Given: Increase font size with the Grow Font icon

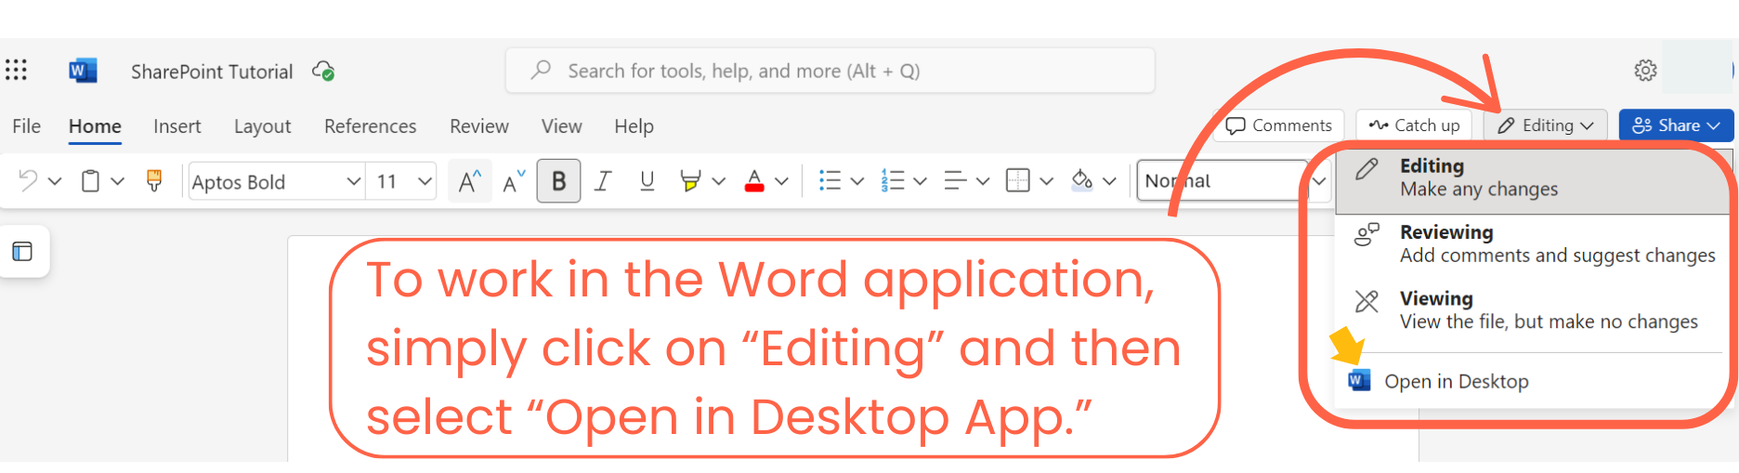Looking at the screenshot, I should tap(470, 181).
